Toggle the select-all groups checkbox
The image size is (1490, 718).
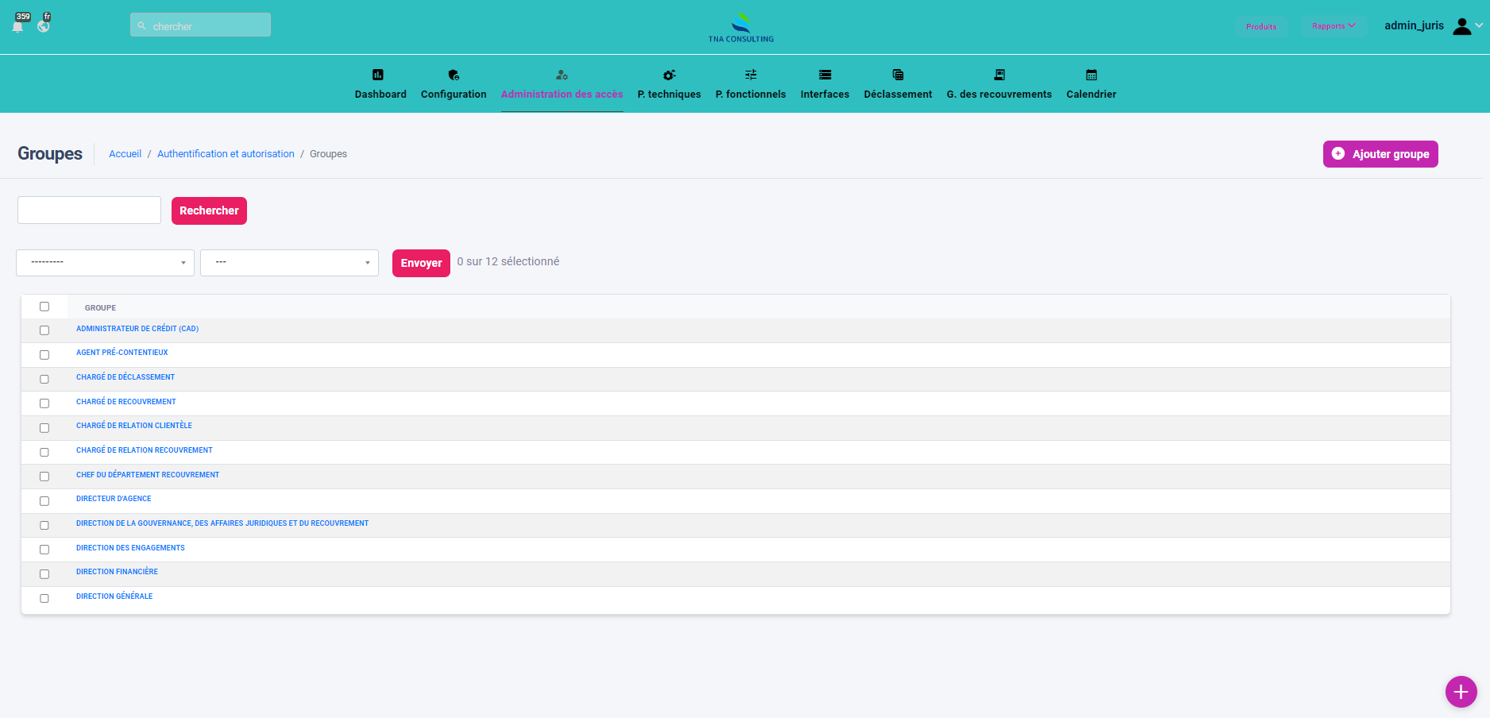point(44,307)
